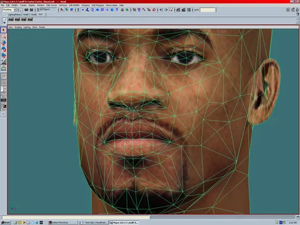Show the channel box sidebar icon
Image resolution: width=300 pixels, height=225 pixels.
coord(298,10)
